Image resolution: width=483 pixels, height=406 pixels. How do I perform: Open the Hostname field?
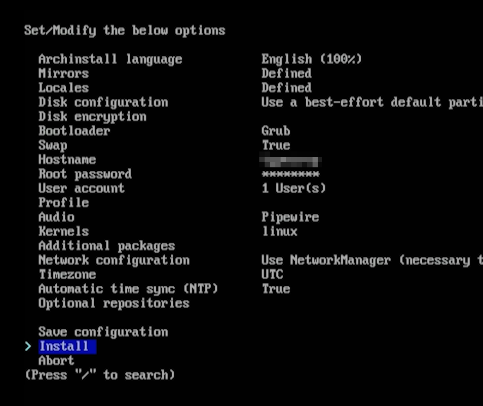pyautogui.click(x=66, y=160)
